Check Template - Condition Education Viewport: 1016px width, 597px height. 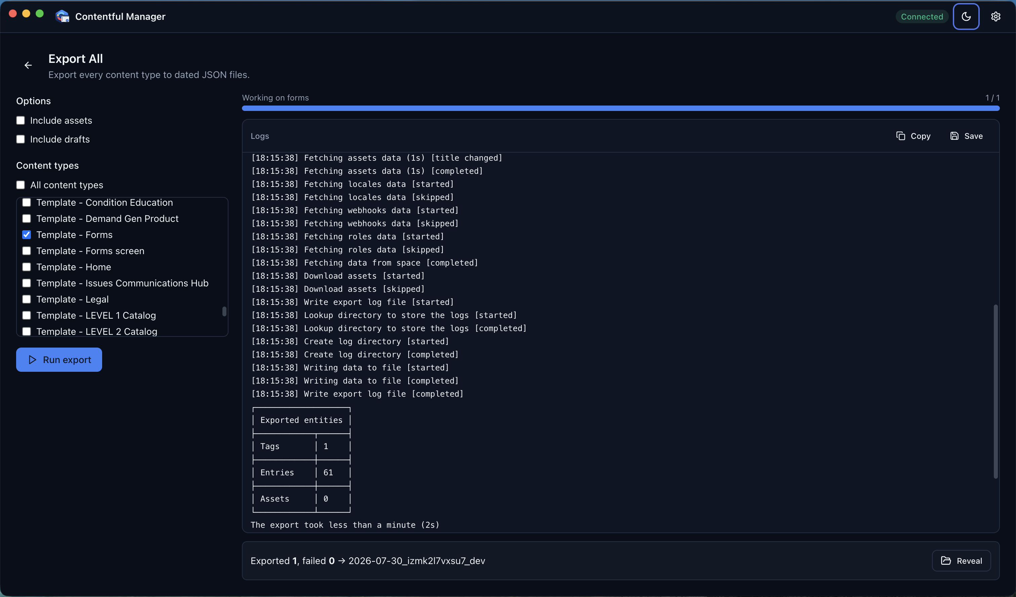point(27,202)
